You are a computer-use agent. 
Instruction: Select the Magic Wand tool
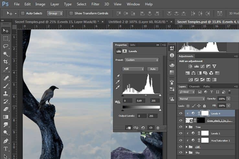(6, 54)
